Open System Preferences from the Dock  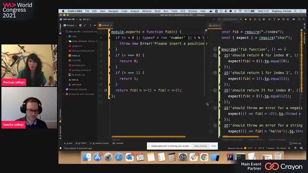point(183,157)
